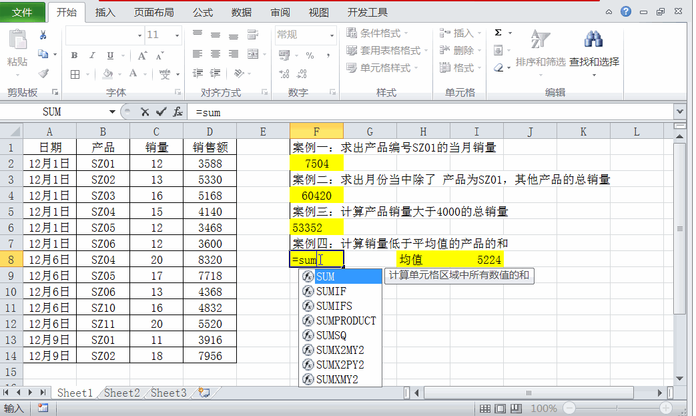
Task: Decrease indent
Action: 198,73
